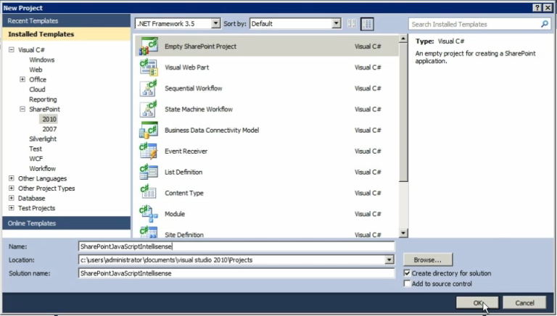Expand the Database tree node
This screenshot has width=557, height=316.
click(x=12, y=198)
